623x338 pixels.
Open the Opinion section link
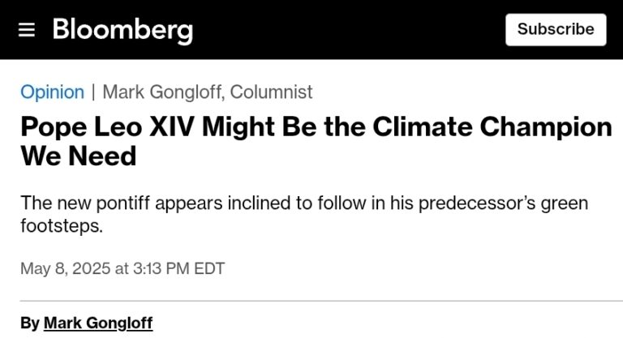[x=52, y=92]
